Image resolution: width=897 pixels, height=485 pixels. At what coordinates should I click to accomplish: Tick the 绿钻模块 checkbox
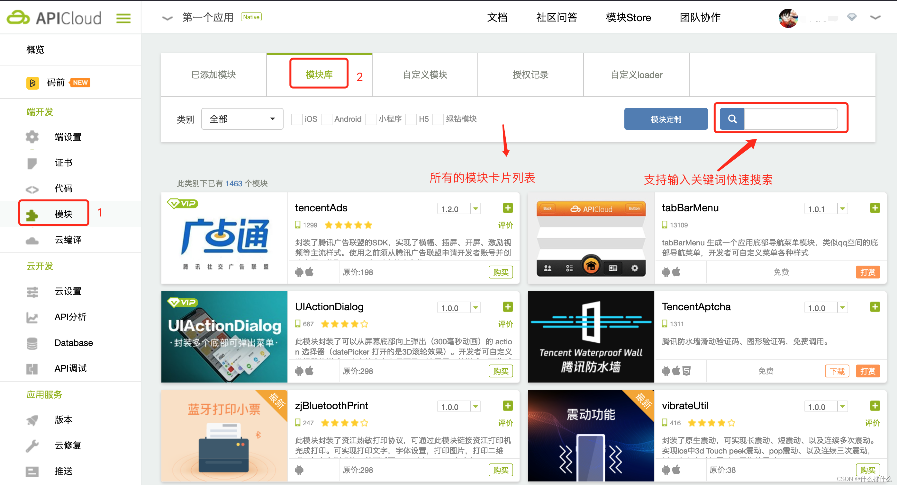point(438,119)
